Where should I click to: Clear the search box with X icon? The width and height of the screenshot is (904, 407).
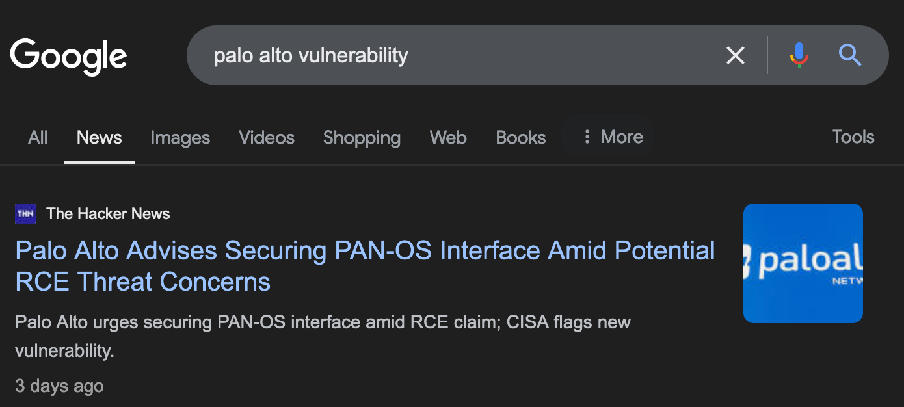tap(735, 56)
